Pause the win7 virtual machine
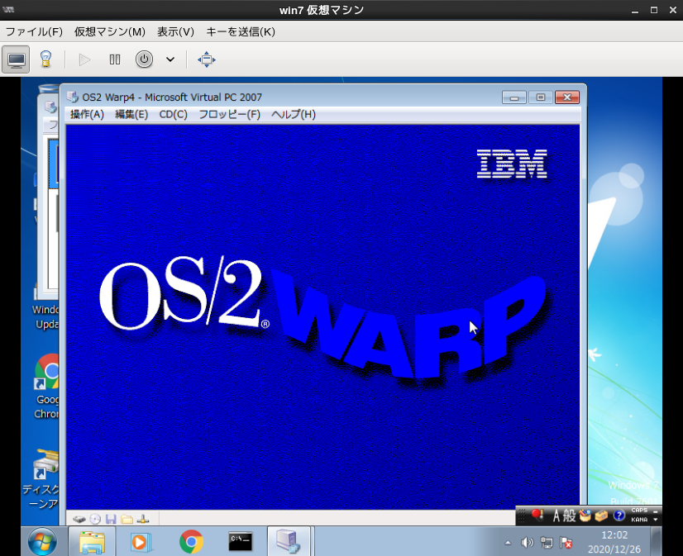This screenshot has width=683, height=556. pyautogui.click(x=115, y=59)
